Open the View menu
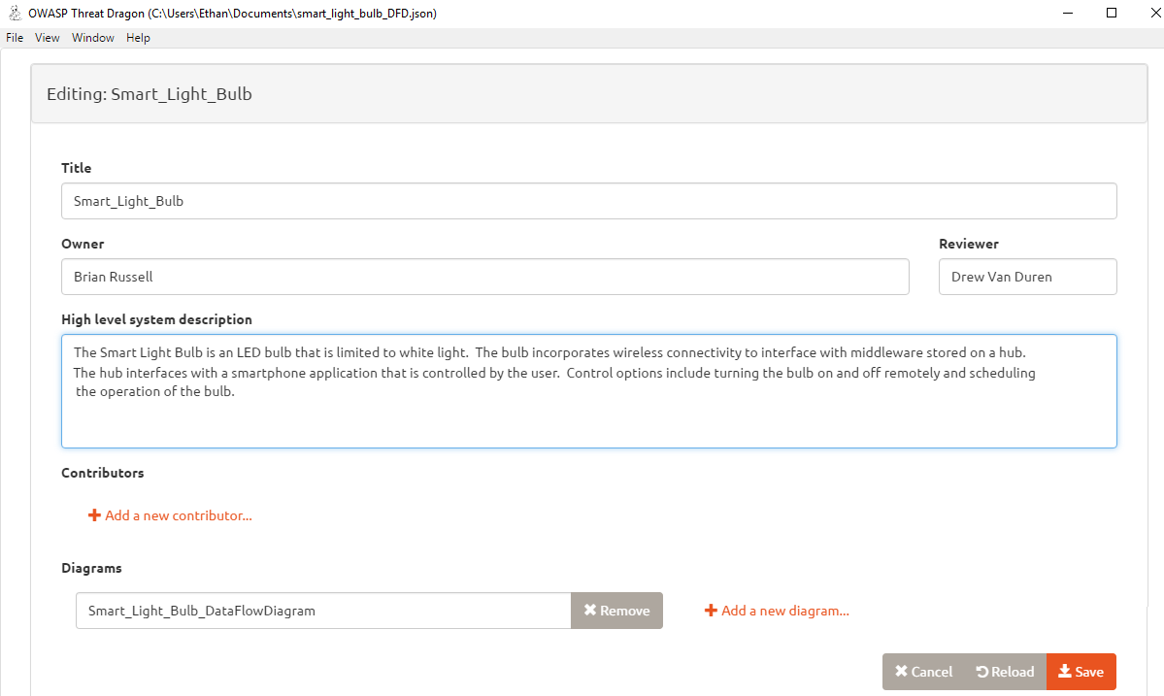This screenshot has width=1164, height=696. click(x=48, y=38)
